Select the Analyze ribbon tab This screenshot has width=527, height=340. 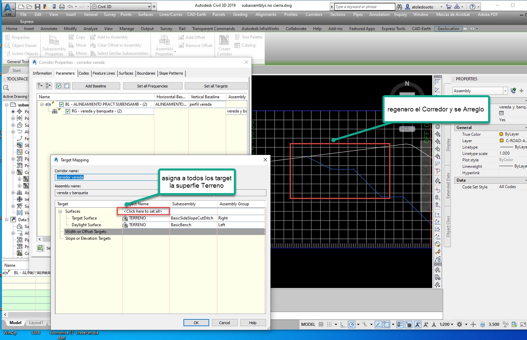pos(90,29)
